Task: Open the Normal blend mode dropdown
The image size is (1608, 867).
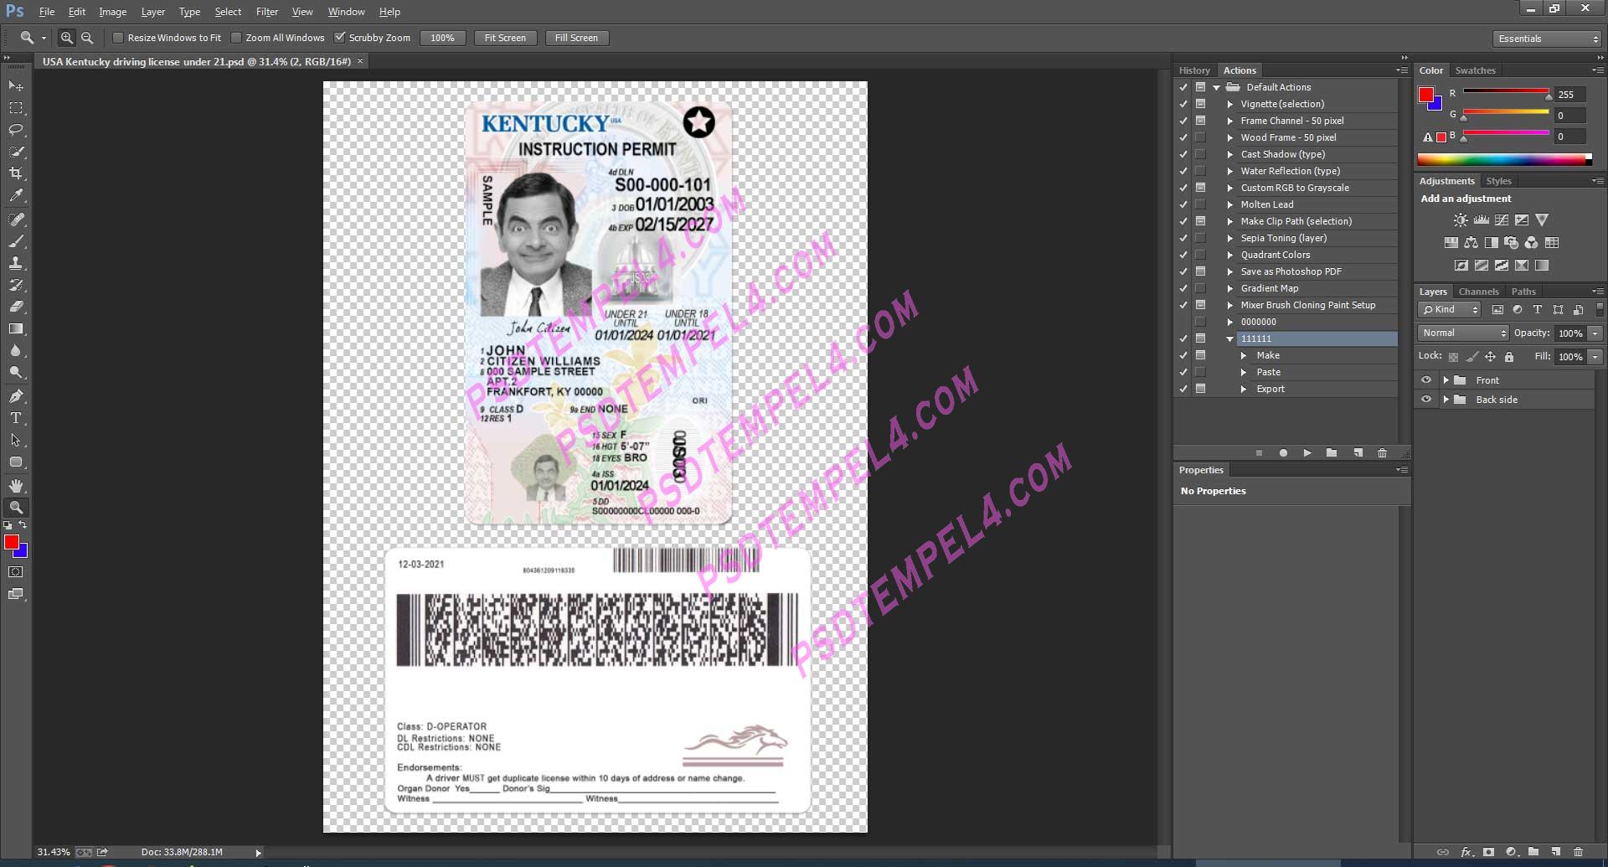Action: pos(1462,333)
